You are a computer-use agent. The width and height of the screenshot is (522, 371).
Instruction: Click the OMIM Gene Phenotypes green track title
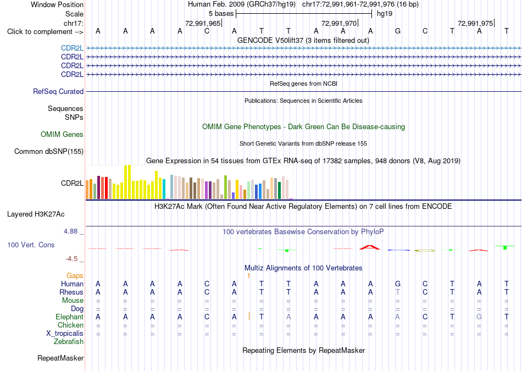click(x=303, y=127)
